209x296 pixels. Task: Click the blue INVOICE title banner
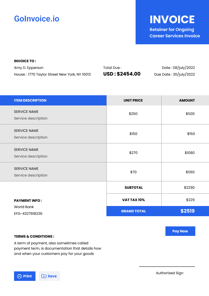click(172, 22)
